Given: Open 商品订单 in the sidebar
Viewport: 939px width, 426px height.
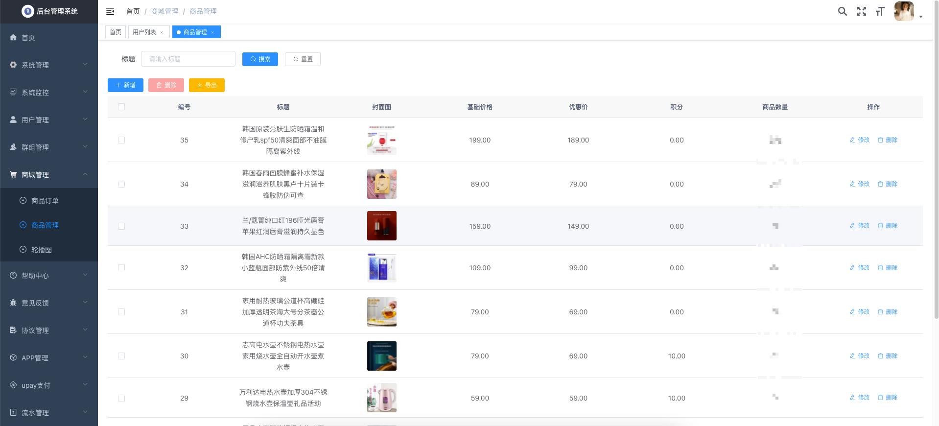Looking at the screenshot, I should click(x=45, y=201).
